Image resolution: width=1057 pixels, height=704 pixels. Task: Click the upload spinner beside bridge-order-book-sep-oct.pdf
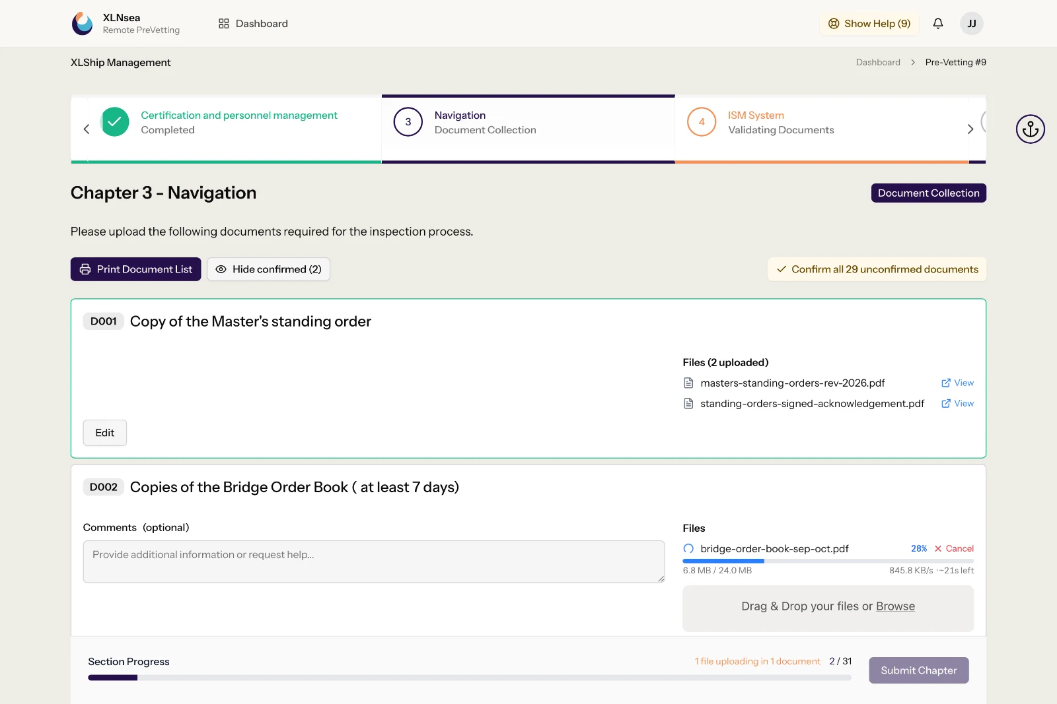[688, 549]
